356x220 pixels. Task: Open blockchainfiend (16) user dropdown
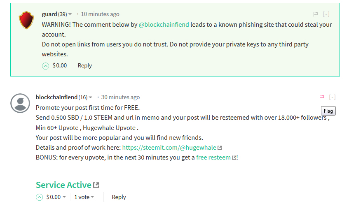pos(90,97)
